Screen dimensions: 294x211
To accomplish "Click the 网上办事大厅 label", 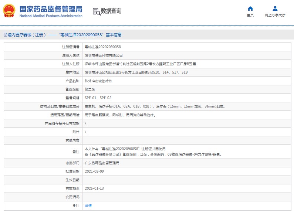I will coord(275,15).
